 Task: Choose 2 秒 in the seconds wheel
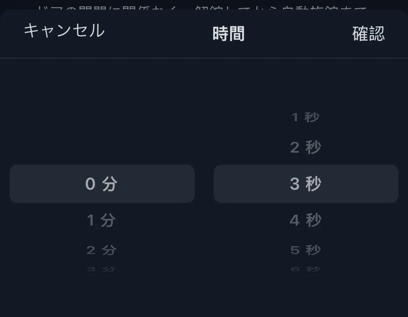click(x=305, y=147)
